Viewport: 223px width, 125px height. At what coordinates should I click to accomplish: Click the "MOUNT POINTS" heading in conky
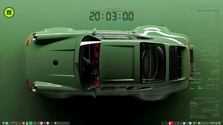[x=195, y=83]
